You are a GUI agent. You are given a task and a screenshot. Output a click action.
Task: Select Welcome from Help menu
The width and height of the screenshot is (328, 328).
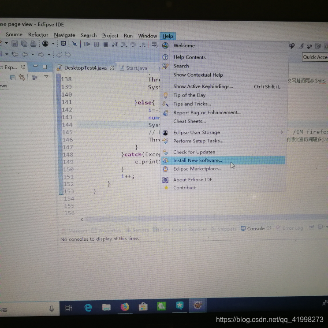pos(224,45)
